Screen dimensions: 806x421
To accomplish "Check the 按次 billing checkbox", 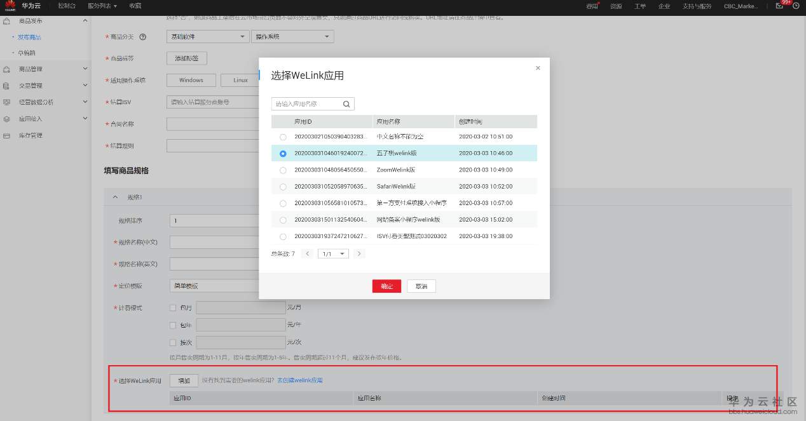I will tap(173, 343).
